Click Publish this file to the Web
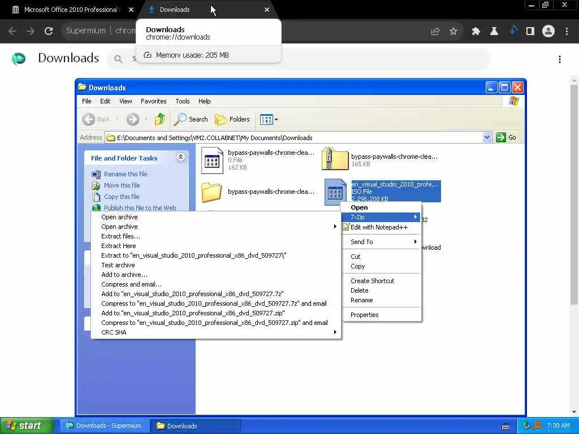579x434 pixels. [x=140, y=207]
